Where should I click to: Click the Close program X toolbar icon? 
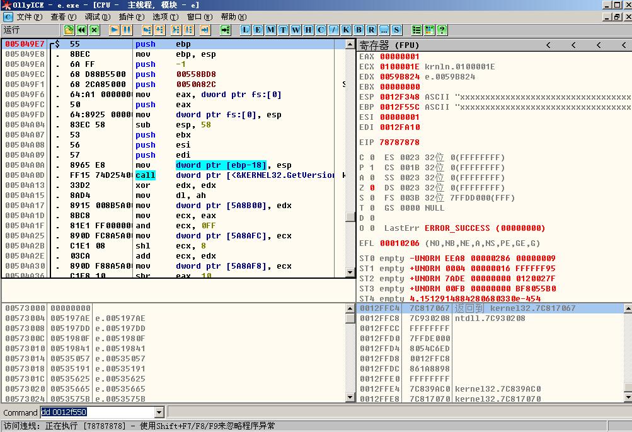pyautogui.click(x=95, y=30)
